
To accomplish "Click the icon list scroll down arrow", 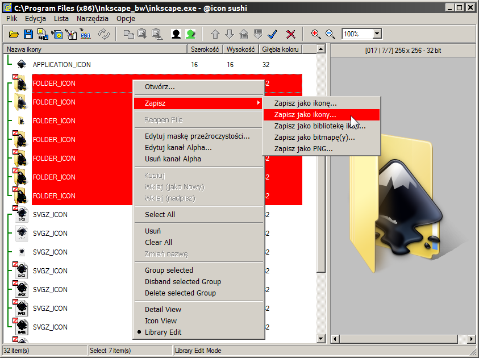I will 321,338.
